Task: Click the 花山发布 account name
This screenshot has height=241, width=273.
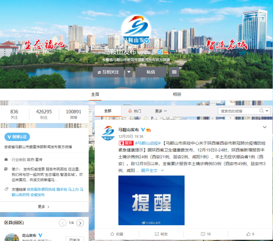Action: point(29,235)
